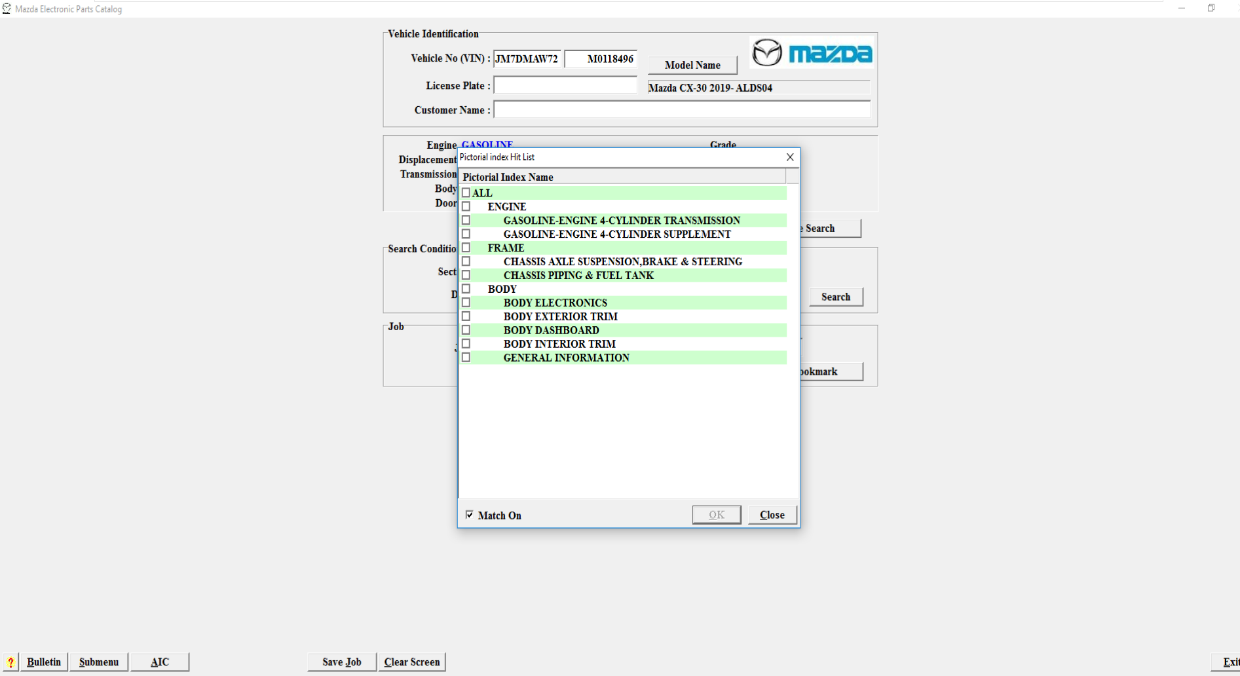Click the Clear Screen button
Image resolution: width=1240 pixels, height=676 pixels.
click(x=412, y=662)
